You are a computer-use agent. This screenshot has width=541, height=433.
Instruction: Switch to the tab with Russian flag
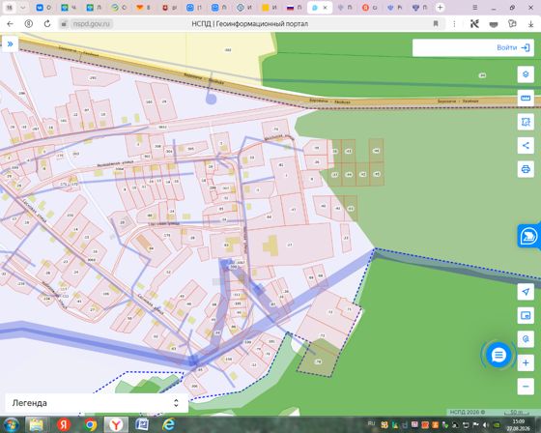(295, 8)
